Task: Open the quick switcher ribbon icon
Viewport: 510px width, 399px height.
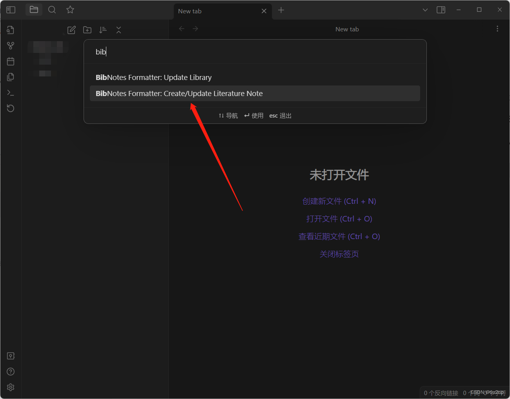Action: (x=11, y=30)
